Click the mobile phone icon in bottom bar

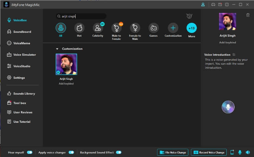(x=232, y=152)
